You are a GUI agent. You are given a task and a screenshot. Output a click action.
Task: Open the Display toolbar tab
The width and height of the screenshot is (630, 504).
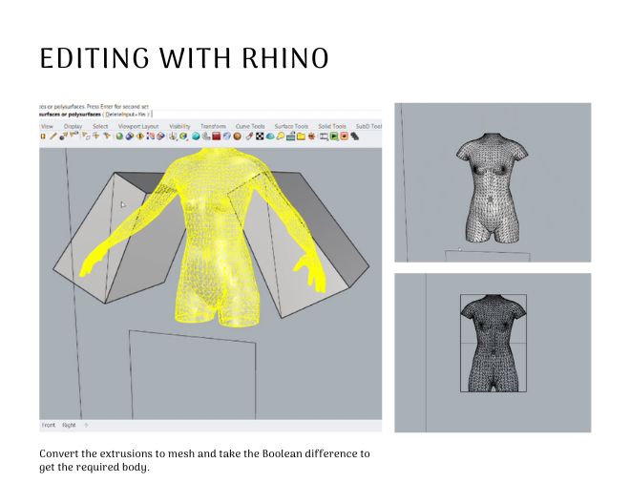click(x=73, y=126)
